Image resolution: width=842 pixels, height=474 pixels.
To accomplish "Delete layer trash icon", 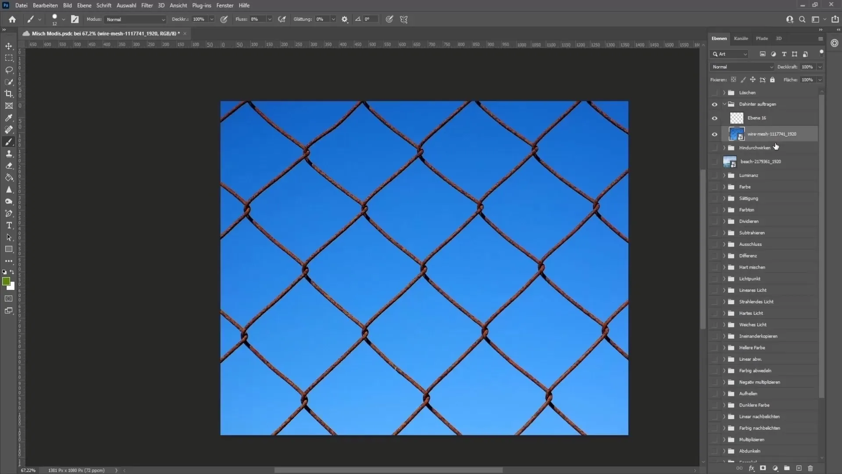I will 810,468.
